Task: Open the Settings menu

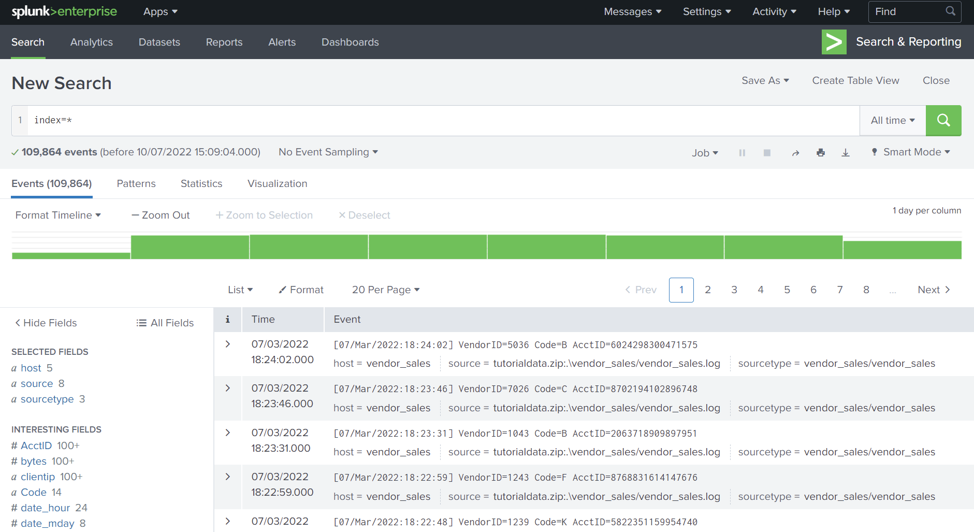Action: coord(706,11)
